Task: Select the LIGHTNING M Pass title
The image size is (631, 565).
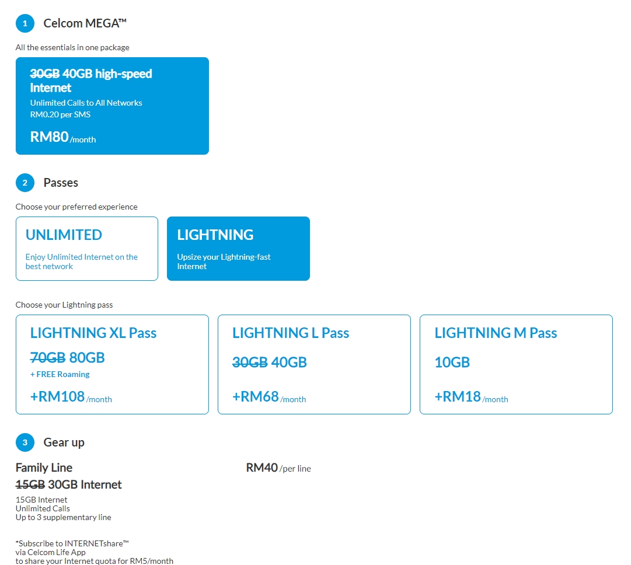Action: (496, 333)
